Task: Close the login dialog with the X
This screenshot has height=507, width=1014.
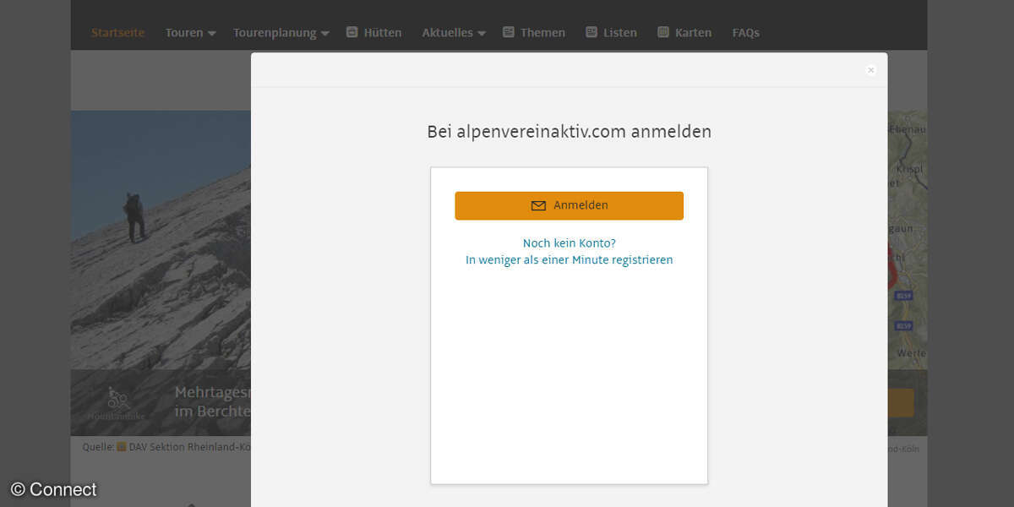Action: (870, 70)
